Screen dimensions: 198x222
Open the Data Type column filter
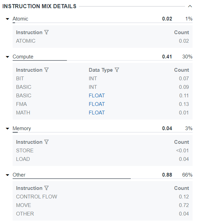117,70
